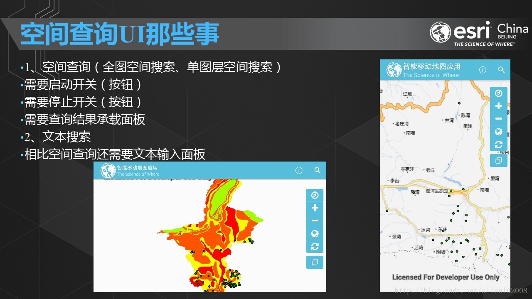Tap the globe full-extent button on portrait map
The width and height of the screenshot is (532, 299).
tap(499, 132)
